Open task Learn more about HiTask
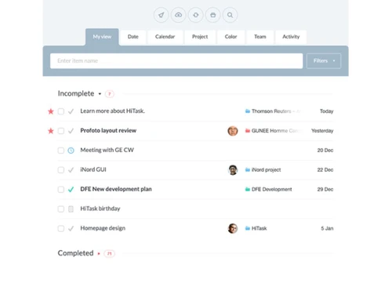 (112, 111)
